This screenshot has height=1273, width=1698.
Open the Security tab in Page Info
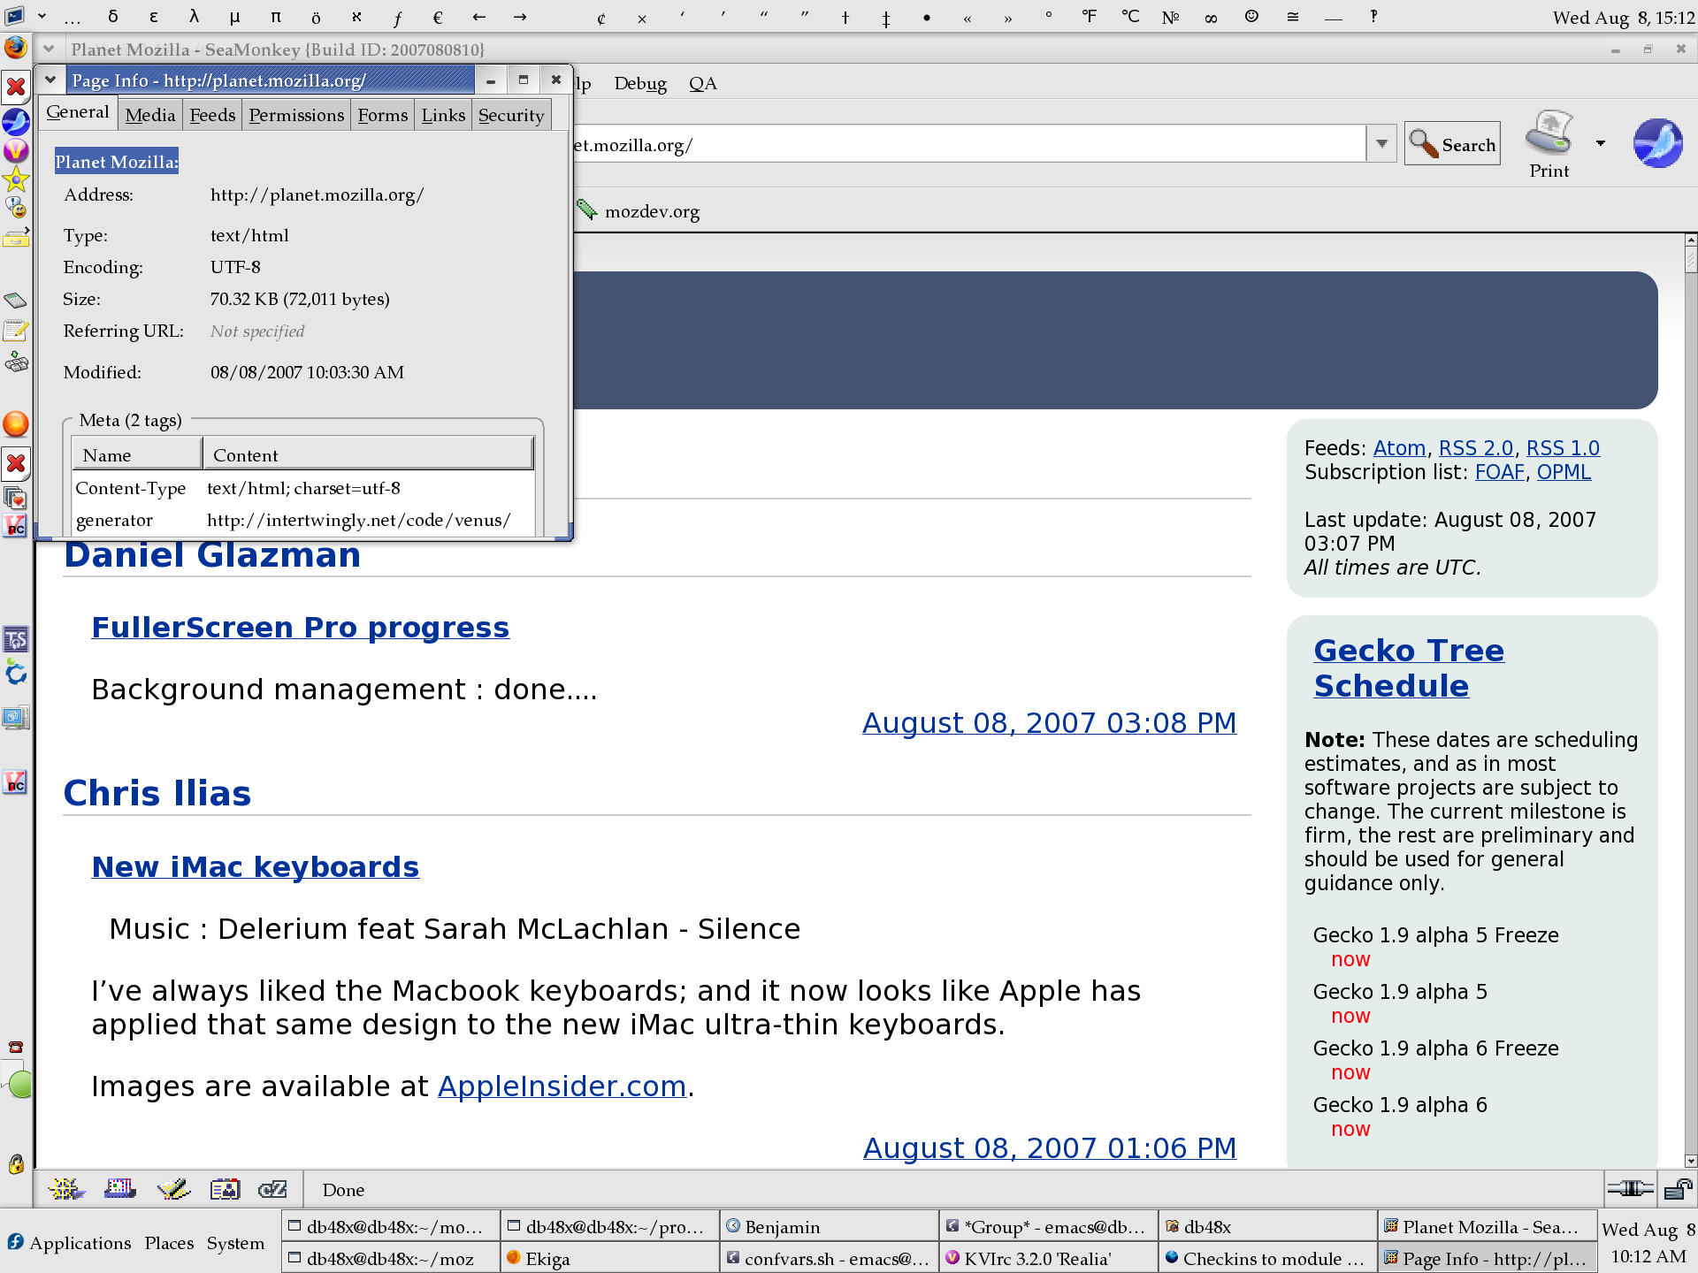[511, 115]
